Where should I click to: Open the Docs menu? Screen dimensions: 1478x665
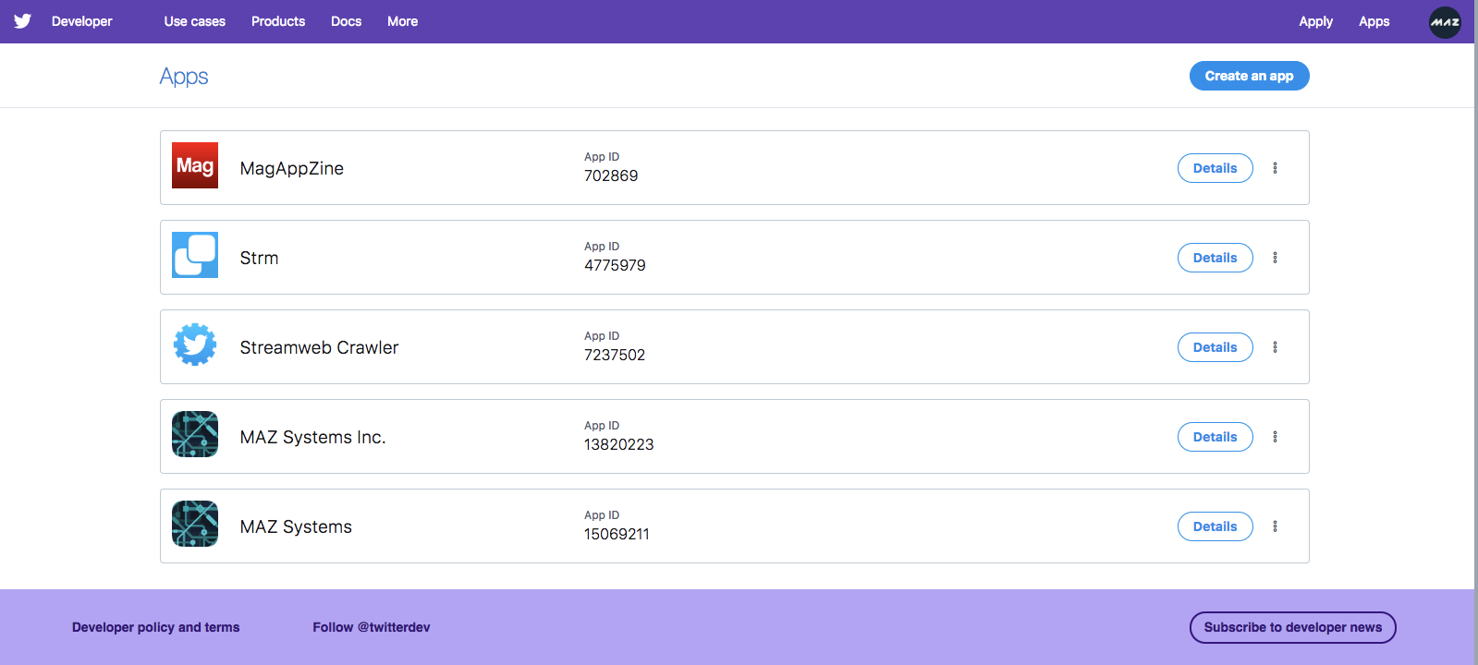click(x=347, y=21)
